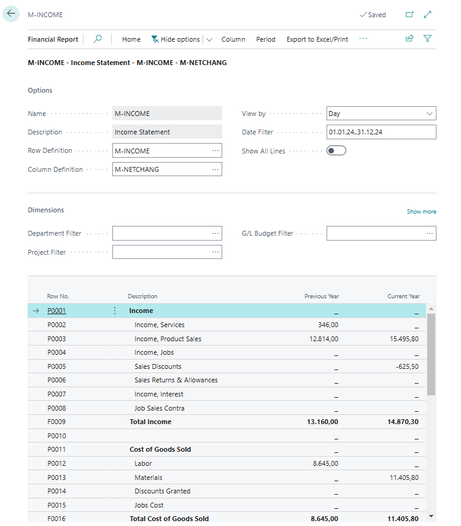Image resolution: width=461 pixels, height=526 pixels.
Task: Select the Sales Discounts row
Action: click(x=227, y=366)
